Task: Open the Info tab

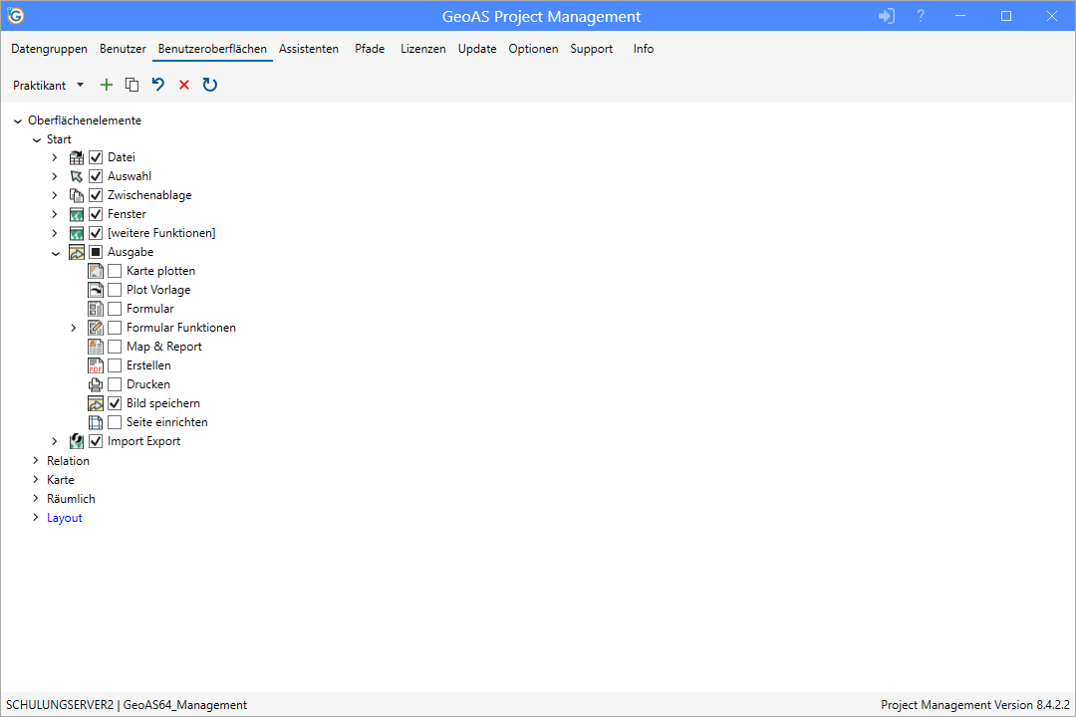Action: pos(644,49)
